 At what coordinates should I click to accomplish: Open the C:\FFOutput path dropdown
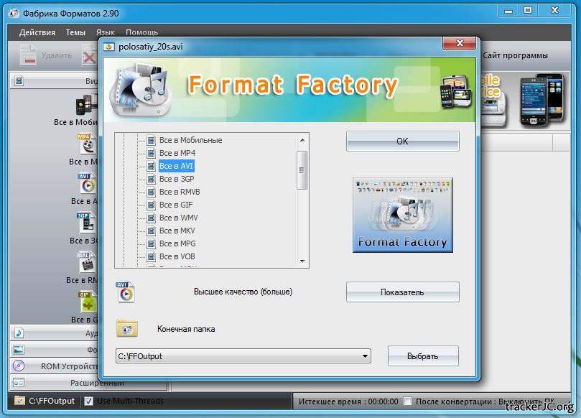coord(366,356)
